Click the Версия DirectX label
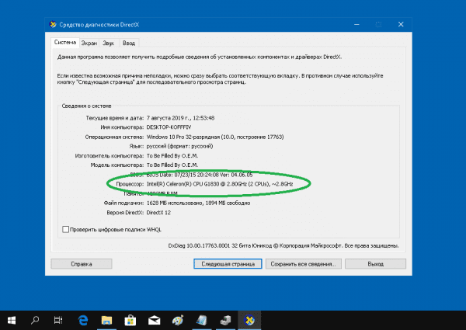Image resolution: width=466 pixels, height=330 pixels. [x=125, y=213]
